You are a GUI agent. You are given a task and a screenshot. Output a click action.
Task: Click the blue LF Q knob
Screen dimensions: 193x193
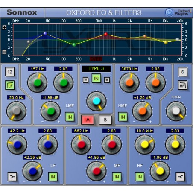pos(48,145)
